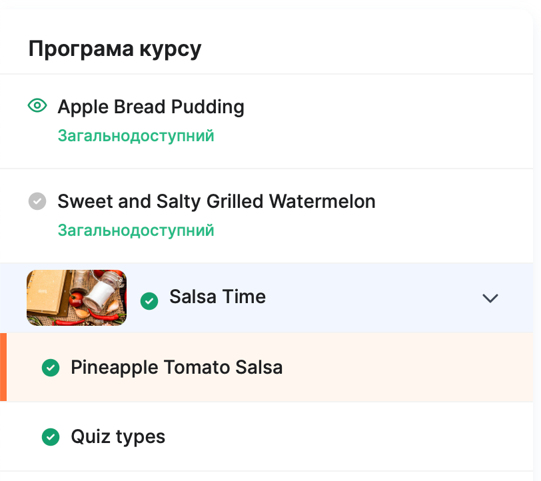Open the Apple Bread Pudding lesson
Screen dimensions: 541x481
tap(151, 107)
